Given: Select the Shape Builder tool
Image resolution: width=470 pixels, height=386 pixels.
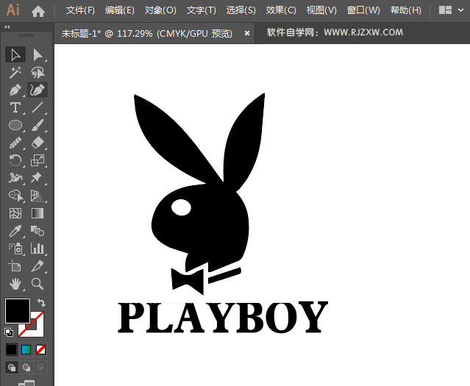Looking at the screenshot, I should [15, 196].
